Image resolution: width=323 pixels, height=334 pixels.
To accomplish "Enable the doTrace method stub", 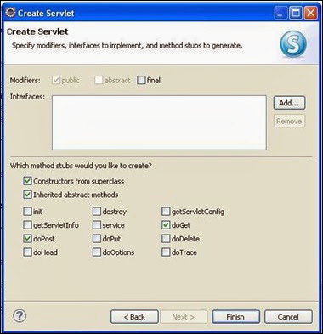I will click(x=166, y=252).
